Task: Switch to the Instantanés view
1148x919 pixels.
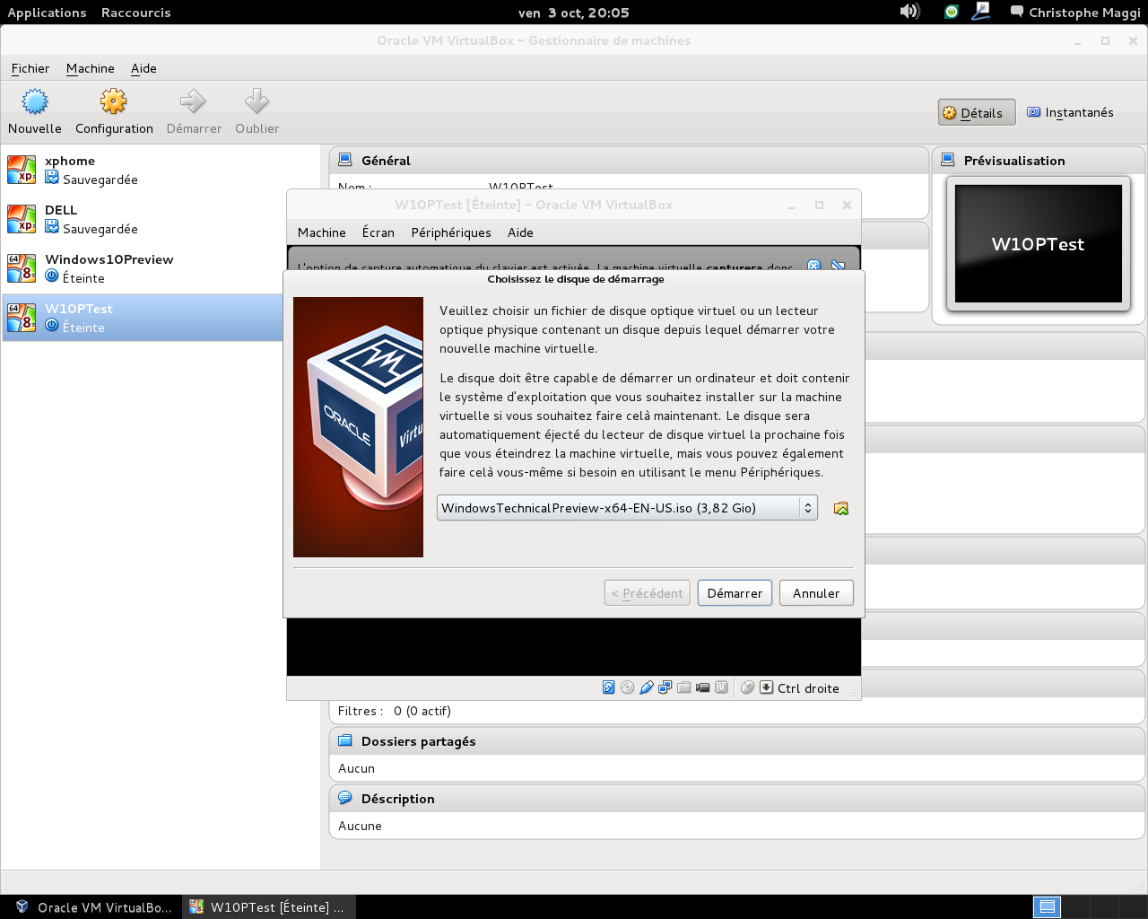Action: click(1070, 112)
